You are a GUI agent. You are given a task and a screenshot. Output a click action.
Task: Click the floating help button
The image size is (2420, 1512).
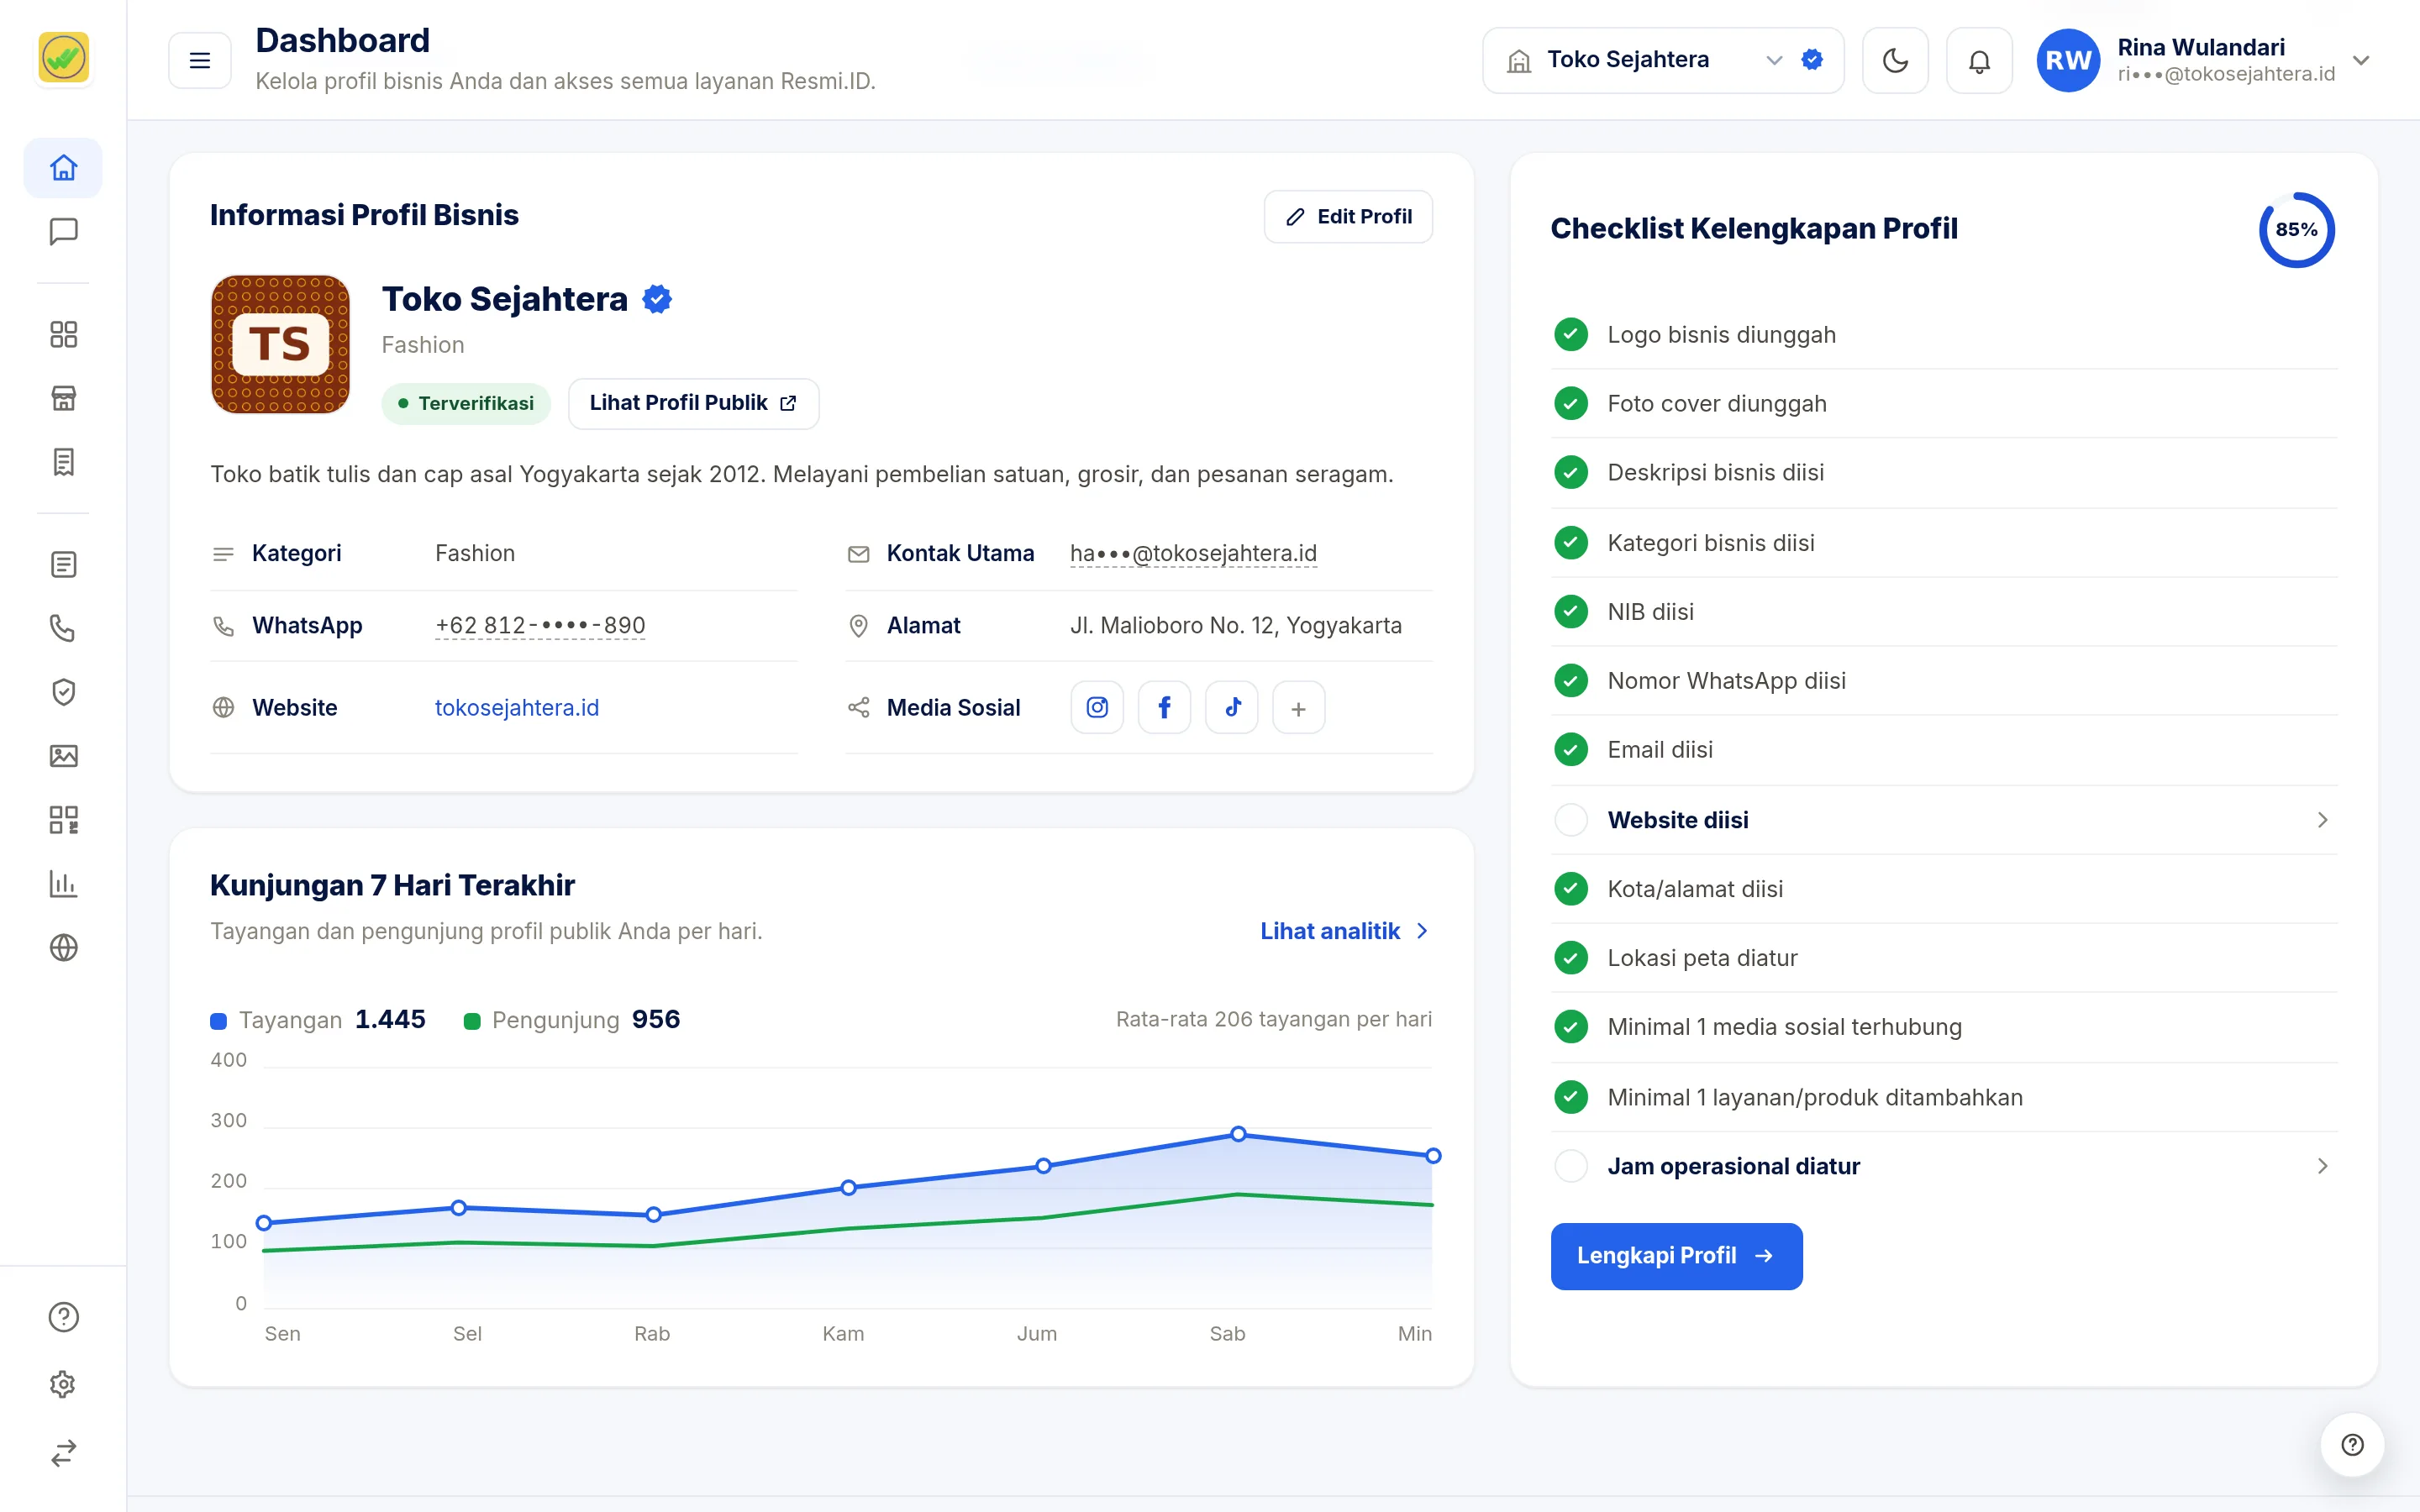point(2352,1445)
